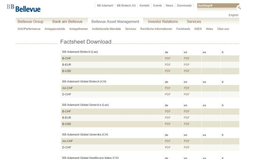255x159 pixels.
Task: Open the main Services tab
Action: pos(194,22)
